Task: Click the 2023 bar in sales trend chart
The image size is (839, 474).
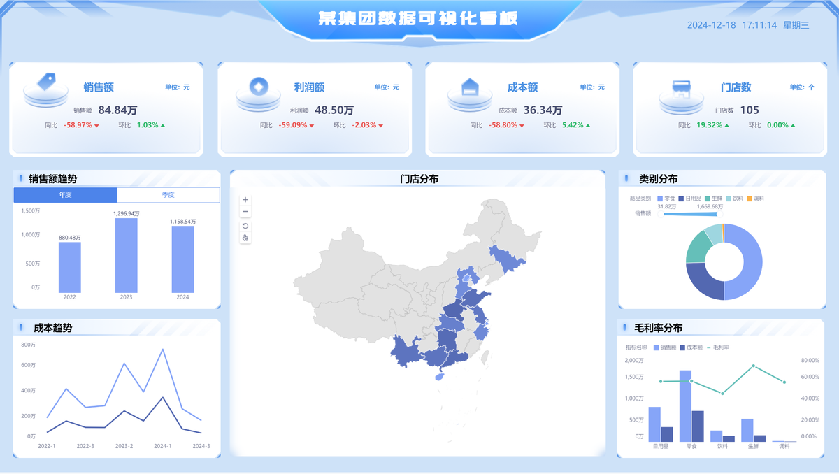Action: 126,256
